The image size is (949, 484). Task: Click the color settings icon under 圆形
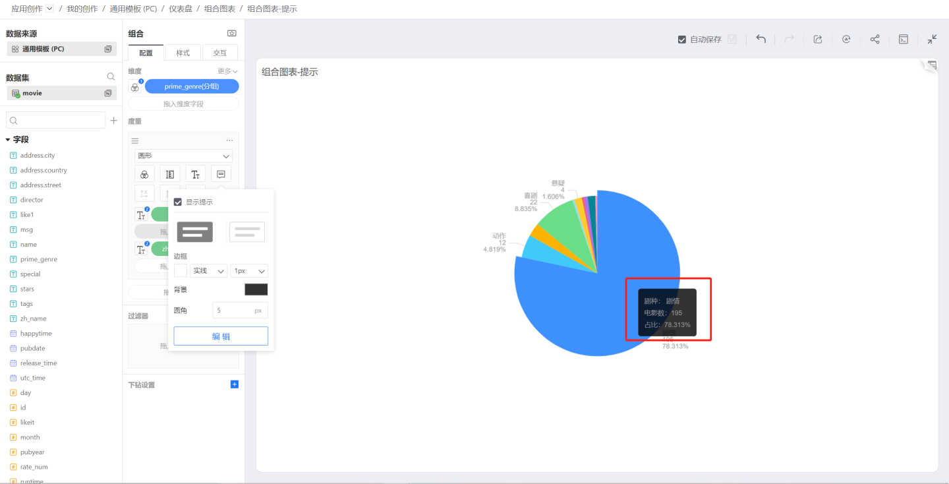tap(144, 174)
